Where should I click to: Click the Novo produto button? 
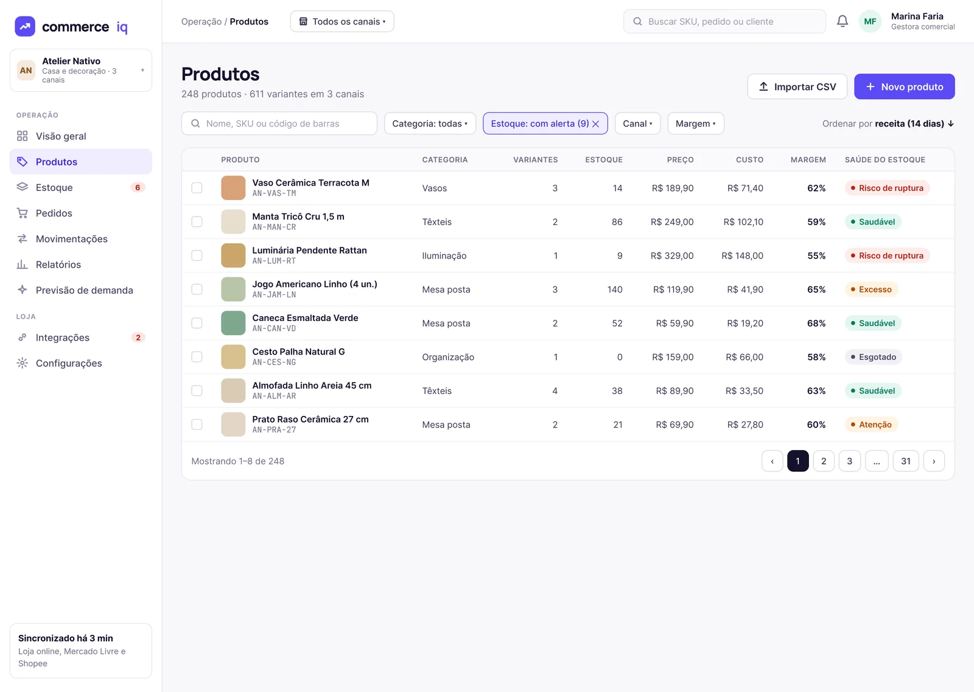[905, 86]
